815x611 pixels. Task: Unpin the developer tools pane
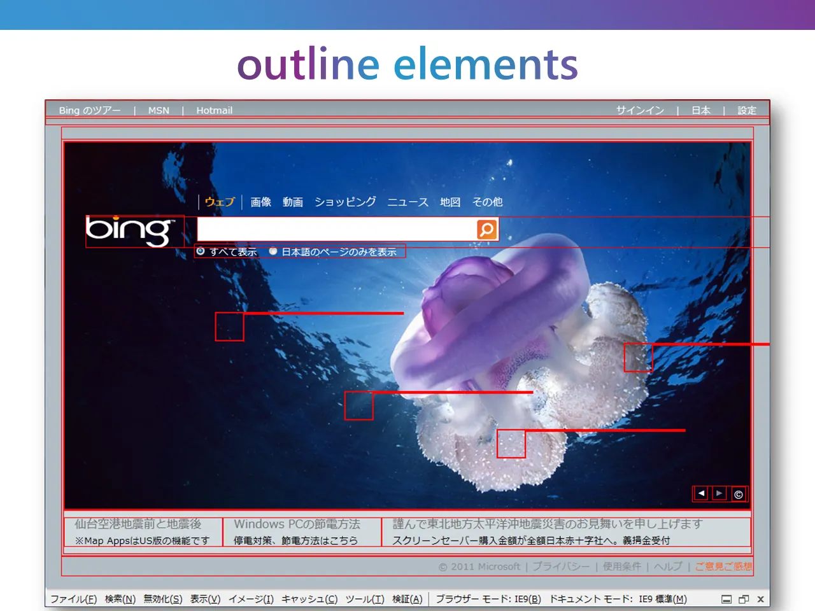(744, 599)
